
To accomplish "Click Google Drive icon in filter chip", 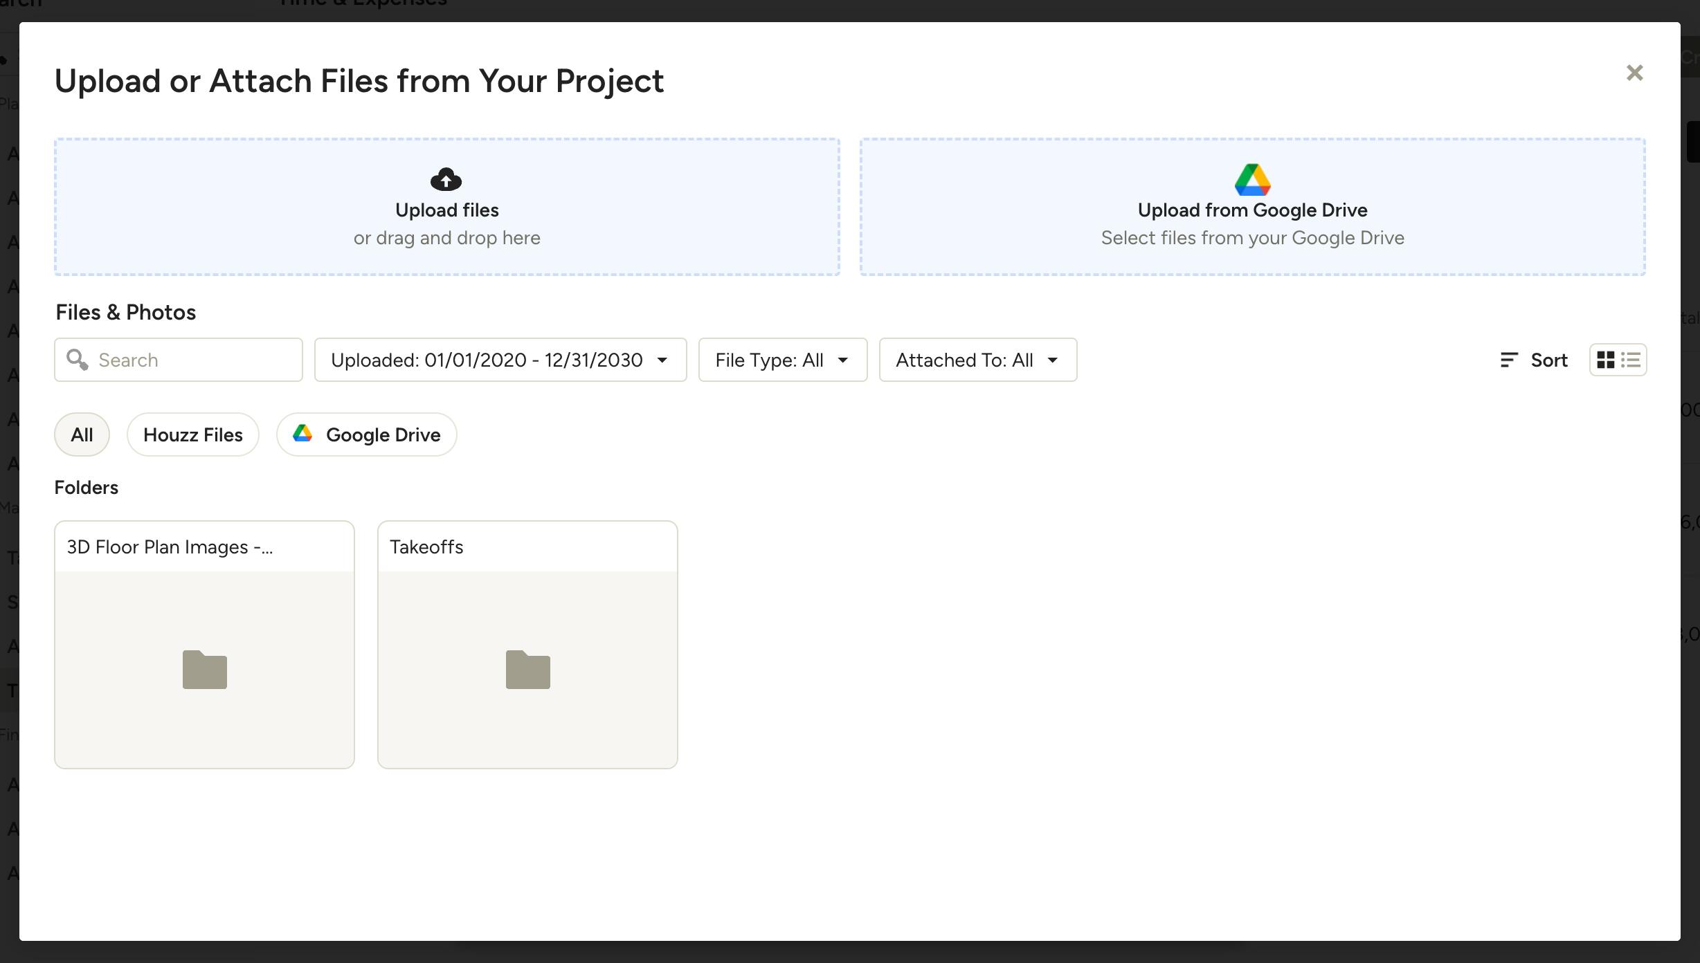I will [x=302, y=434].
